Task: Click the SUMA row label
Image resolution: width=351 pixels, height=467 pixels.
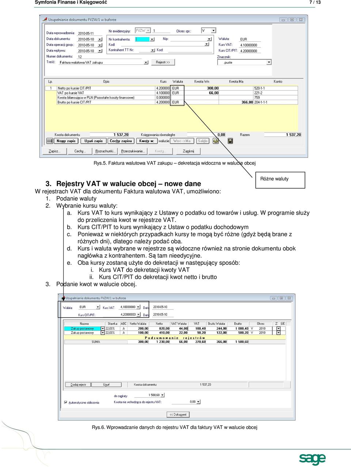Action: coord(96,342)
